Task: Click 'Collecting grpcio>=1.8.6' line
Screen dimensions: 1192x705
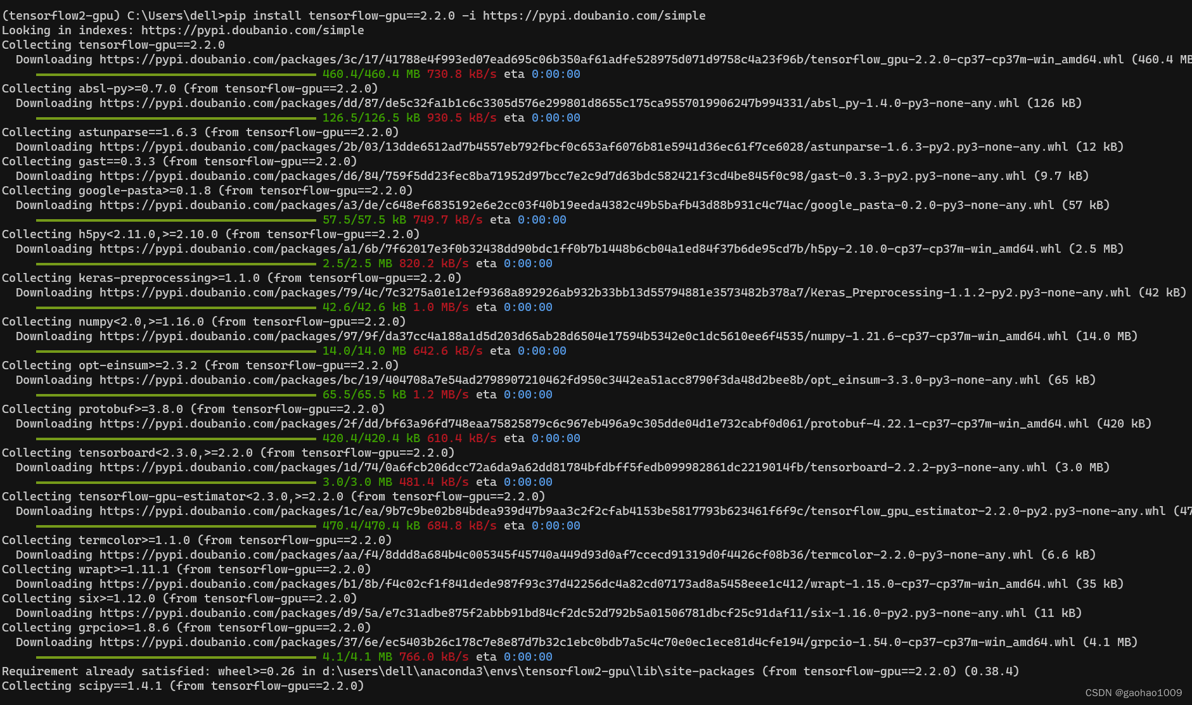Action: tap(186, 627)
